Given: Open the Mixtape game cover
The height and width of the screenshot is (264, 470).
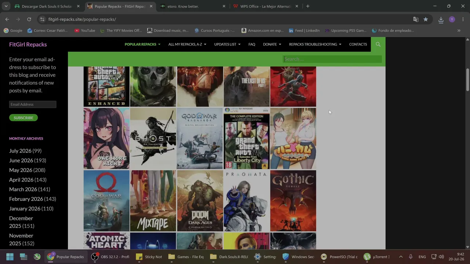Looking at the screenshot, I should pos(153,201).
